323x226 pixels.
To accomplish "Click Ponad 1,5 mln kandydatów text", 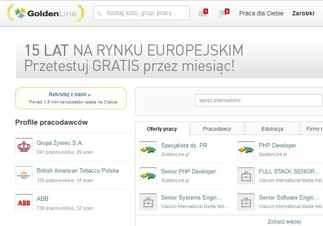I will point(73,102).
